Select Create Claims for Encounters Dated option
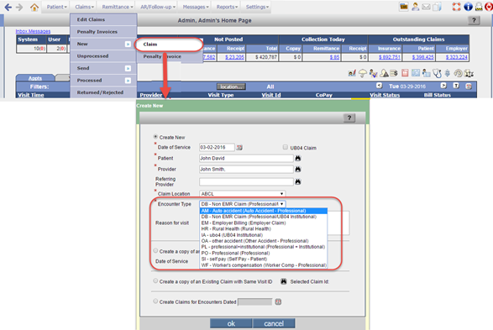The height and width of the screenshot is (330, 493). coord(155,301)
